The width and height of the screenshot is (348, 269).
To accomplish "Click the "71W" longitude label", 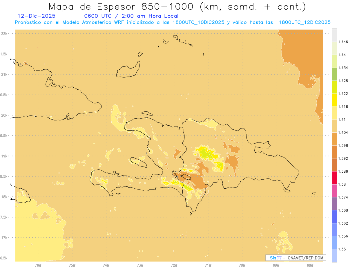I will pos(208,266).
